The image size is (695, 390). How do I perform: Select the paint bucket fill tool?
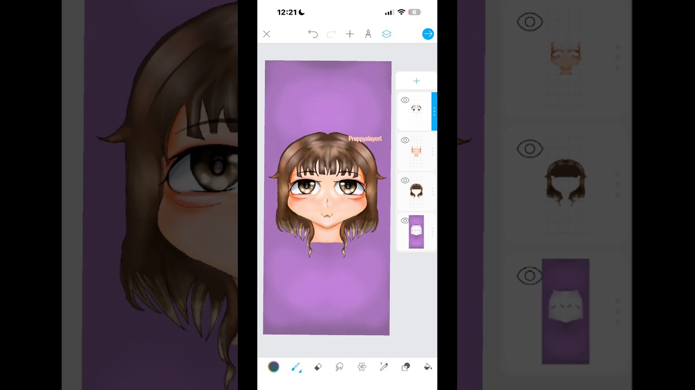coord(428,367)
